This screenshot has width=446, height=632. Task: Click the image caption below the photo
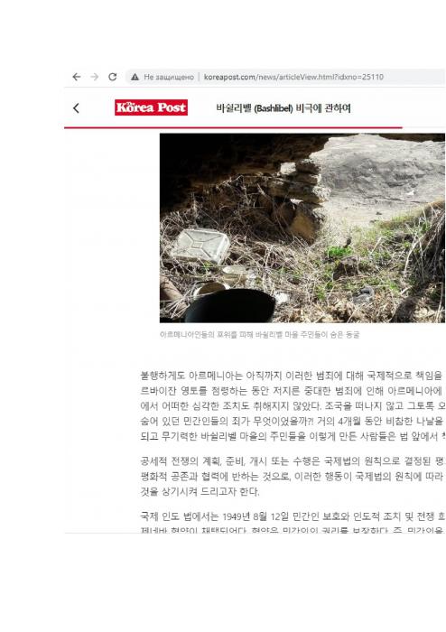259,335
